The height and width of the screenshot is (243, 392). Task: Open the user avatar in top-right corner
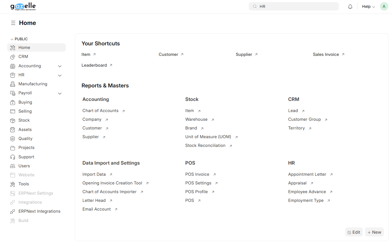tap(384, 6)
